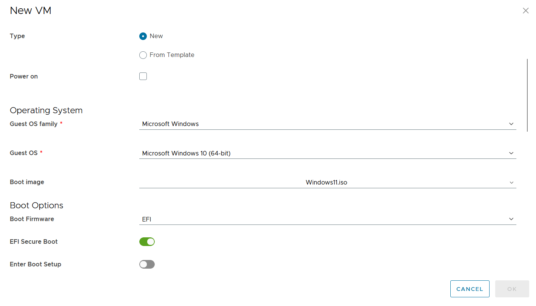
Task: Click the chevron arrow on the Guest OS row
Action: pyautogui.click(x=511, y=153)
